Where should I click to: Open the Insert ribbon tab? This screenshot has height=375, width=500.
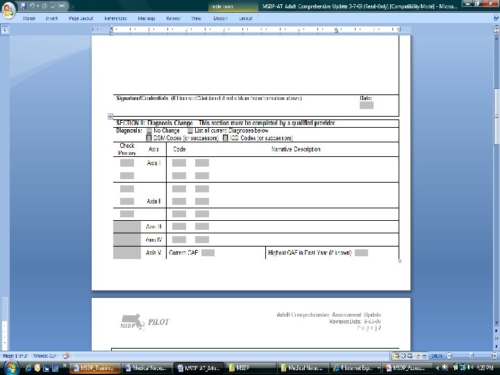point(51,19)
